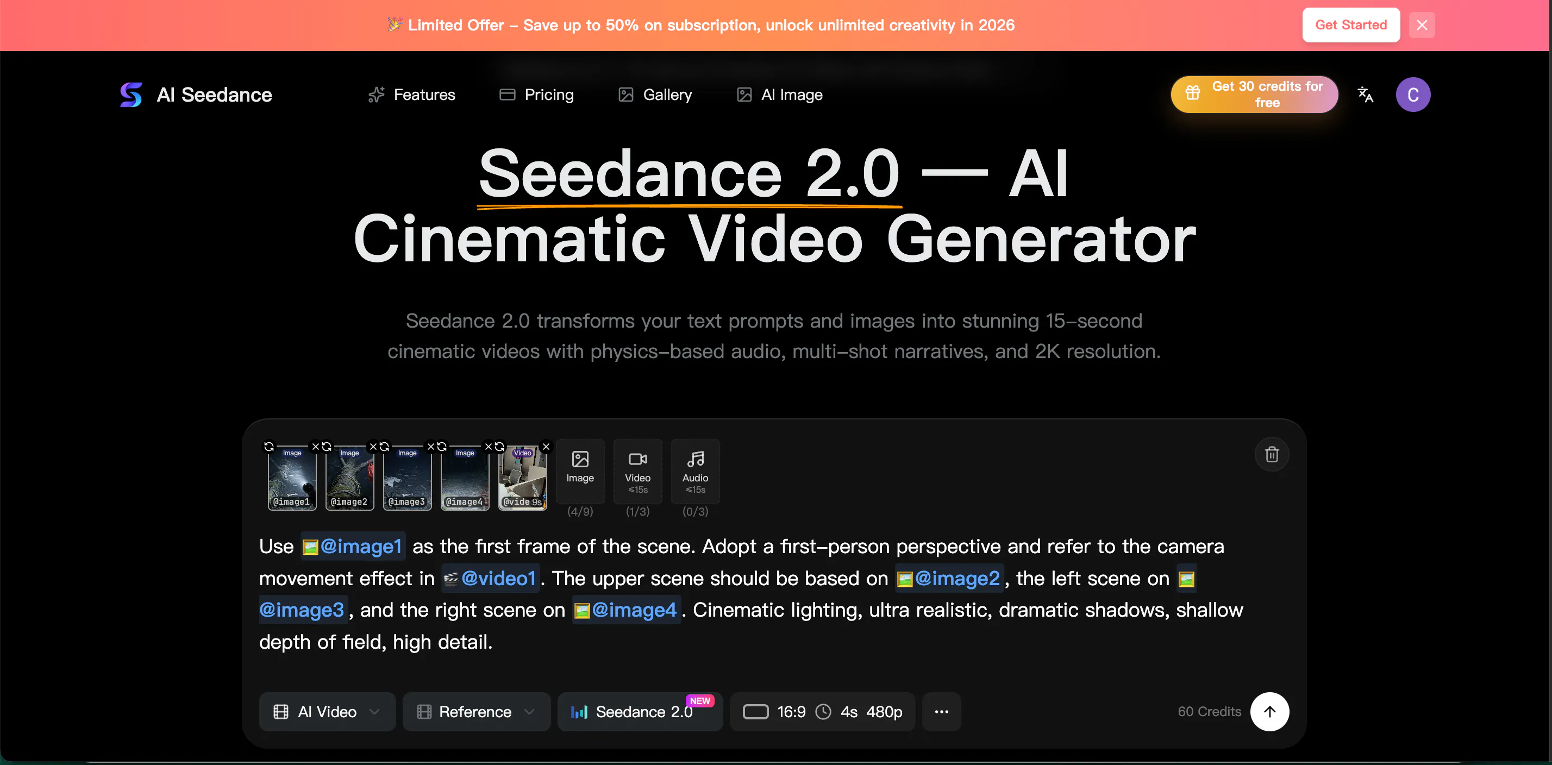1552x765 pixels.
Task: Click the @image2 mention in the prompt
Action: (x=949, y=578)
